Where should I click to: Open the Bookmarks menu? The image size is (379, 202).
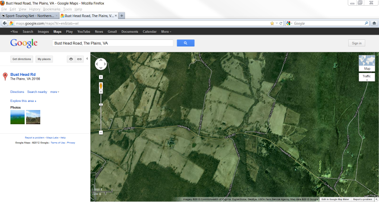52,9
